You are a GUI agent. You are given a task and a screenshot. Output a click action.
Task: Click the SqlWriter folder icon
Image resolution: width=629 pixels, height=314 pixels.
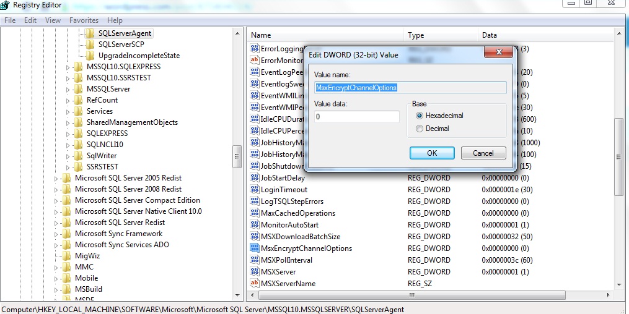tap(78, 156)
